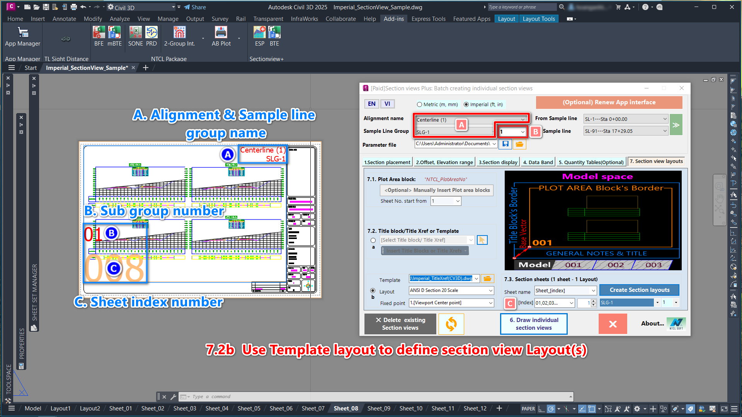Save the parameter file with the disk icon
Viewport: 742px width, 417px height.
(x=505, y=144)
